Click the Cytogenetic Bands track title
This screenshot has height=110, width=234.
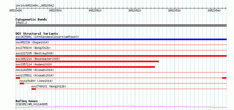(31, 19)
